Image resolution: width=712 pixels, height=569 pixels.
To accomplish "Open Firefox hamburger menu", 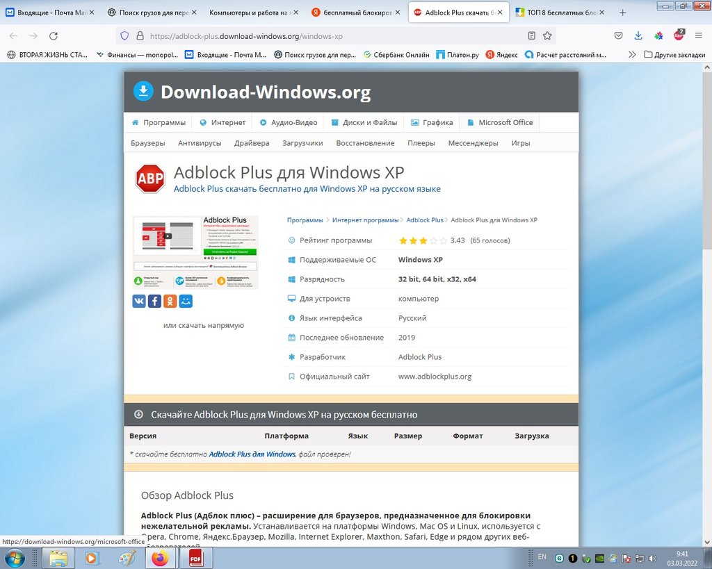I will pos(698,36).
